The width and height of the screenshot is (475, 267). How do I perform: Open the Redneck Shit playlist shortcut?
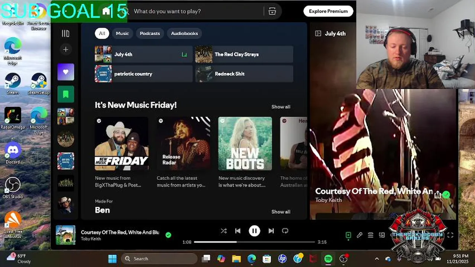(x=244, y=74)
